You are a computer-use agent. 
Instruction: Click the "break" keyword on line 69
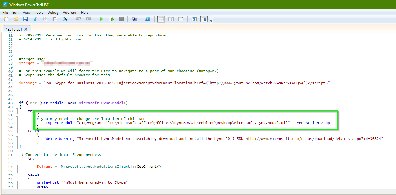point(42,186)
